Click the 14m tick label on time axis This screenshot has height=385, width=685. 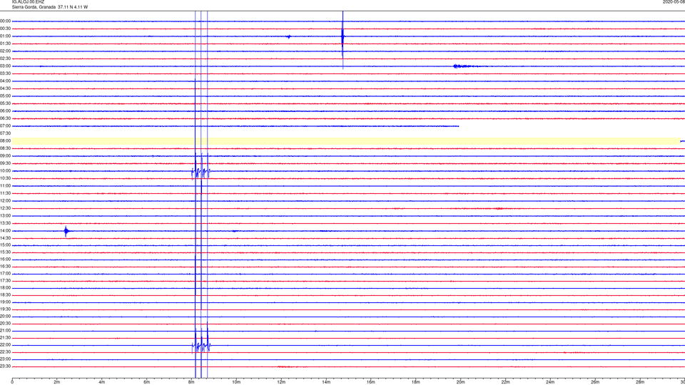326,382
